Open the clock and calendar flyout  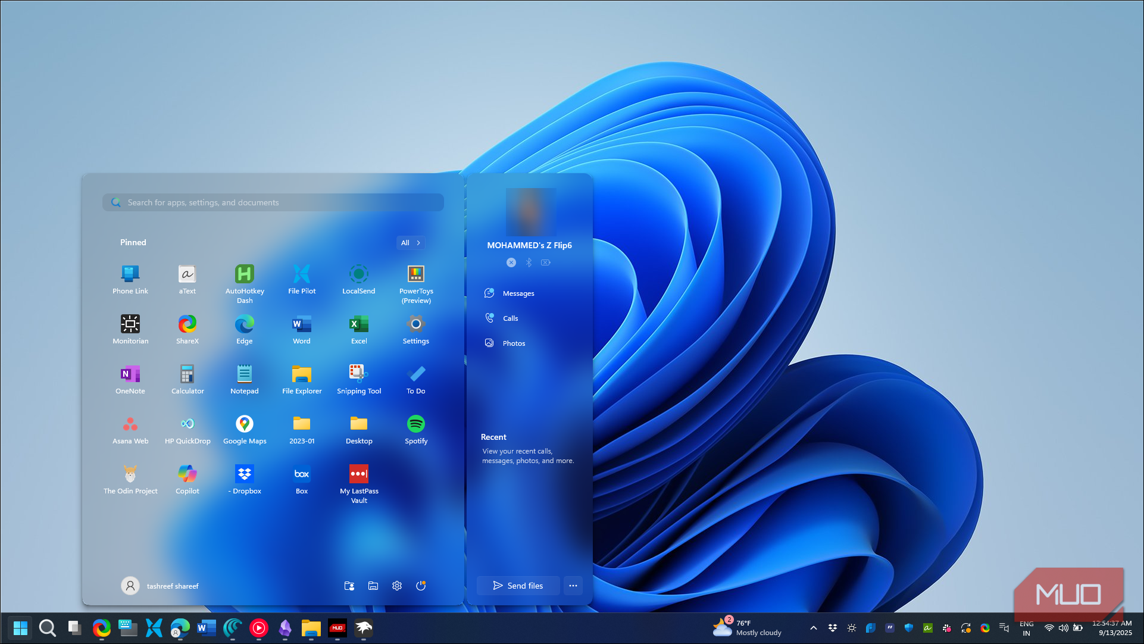point(1112,628)
